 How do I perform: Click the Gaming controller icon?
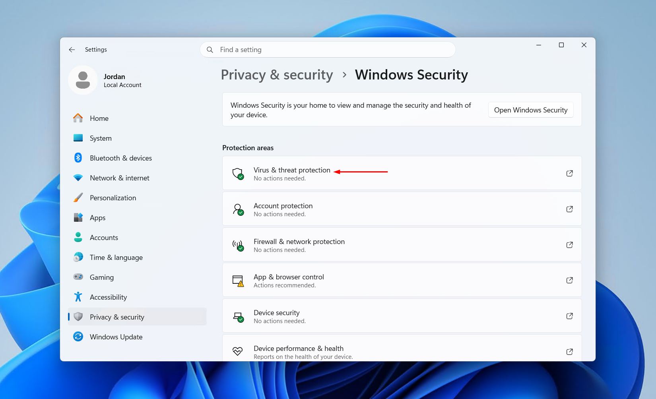point(78,277)
